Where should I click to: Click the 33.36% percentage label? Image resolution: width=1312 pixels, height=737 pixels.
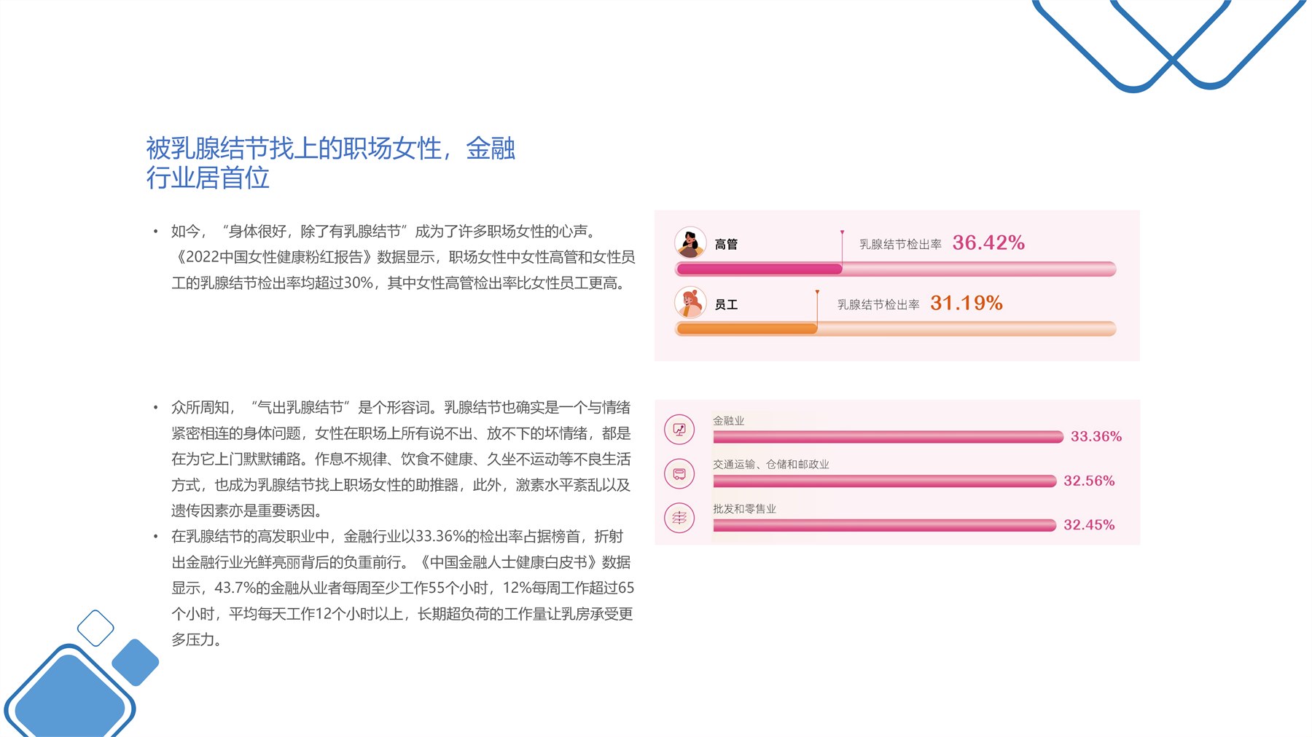point(1096,436)
